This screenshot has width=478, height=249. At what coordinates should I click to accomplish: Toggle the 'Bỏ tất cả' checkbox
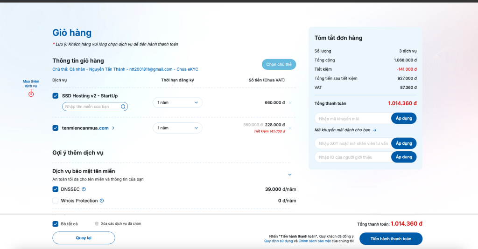(x=56, y=224)
